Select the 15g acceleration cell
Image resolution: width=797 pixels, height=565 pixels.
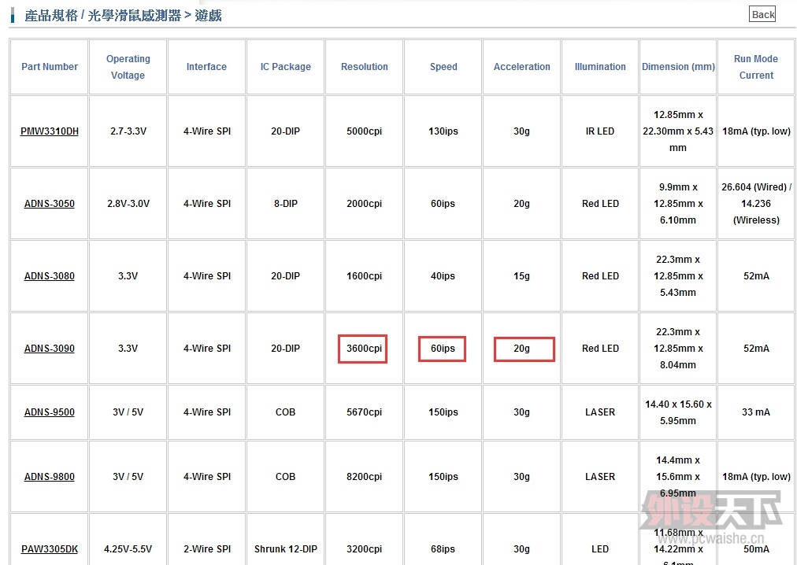[x=521, y=276]
